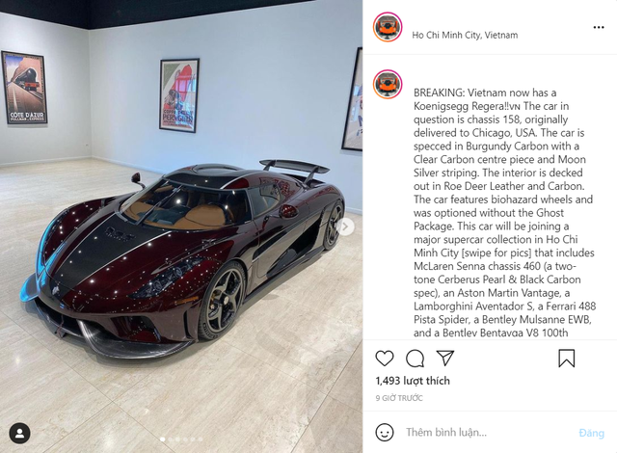
Task: Open the 9 GIỜ TRƯỚC timestamp
Action: 399,398
